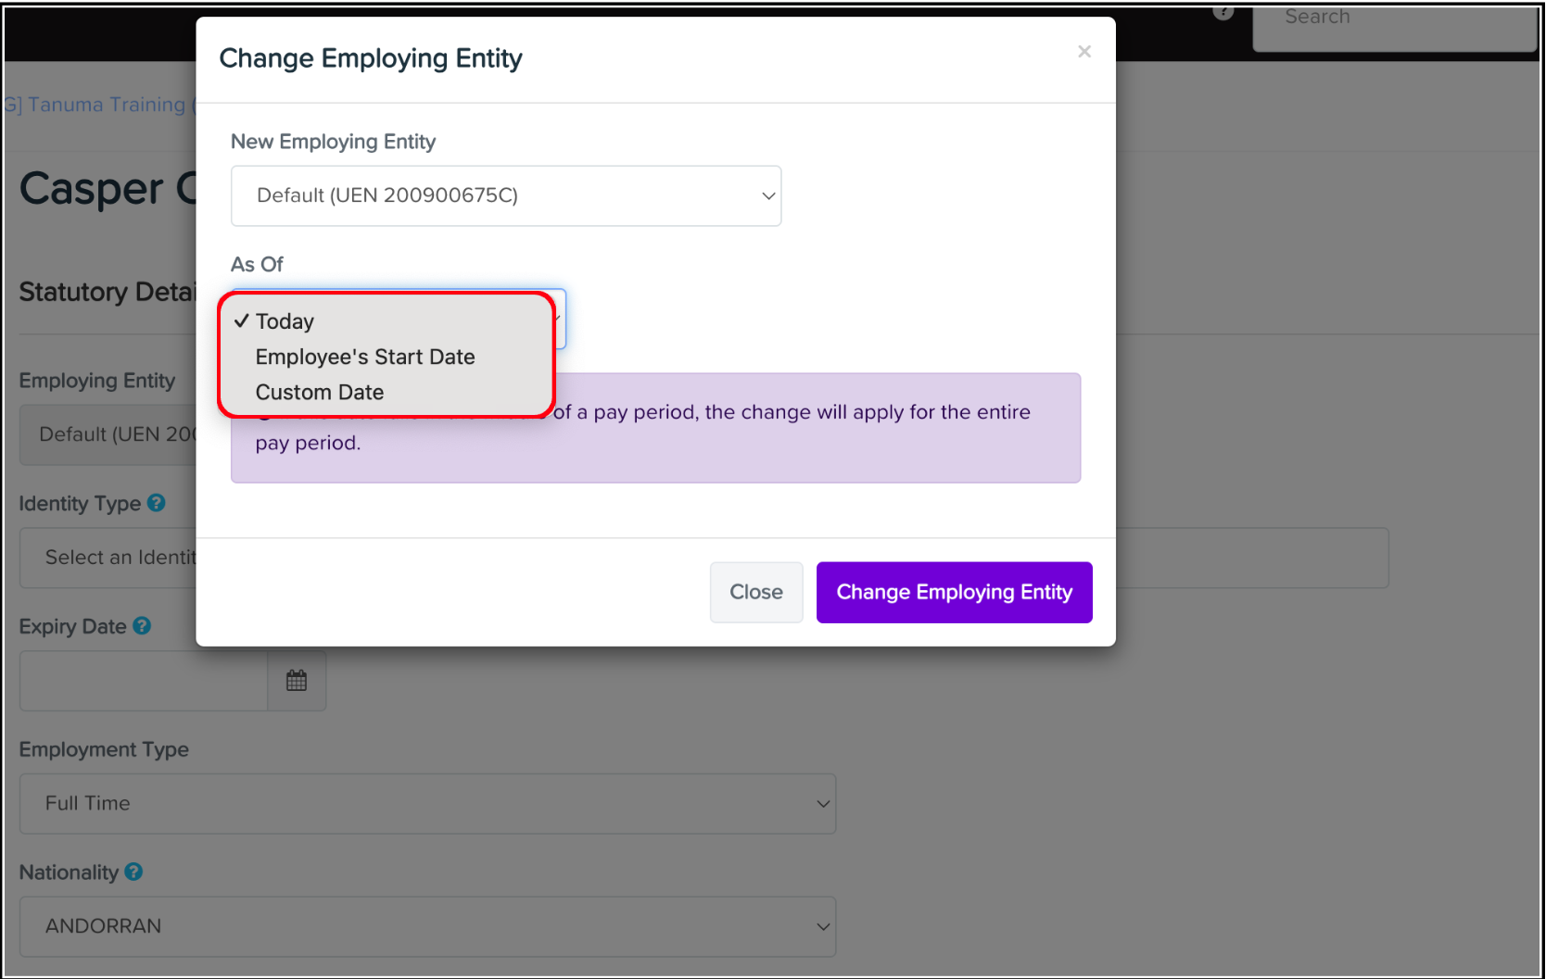Choose Employee's Start Date option
The width and height of the screenshot is (1546, 979).
365,358
